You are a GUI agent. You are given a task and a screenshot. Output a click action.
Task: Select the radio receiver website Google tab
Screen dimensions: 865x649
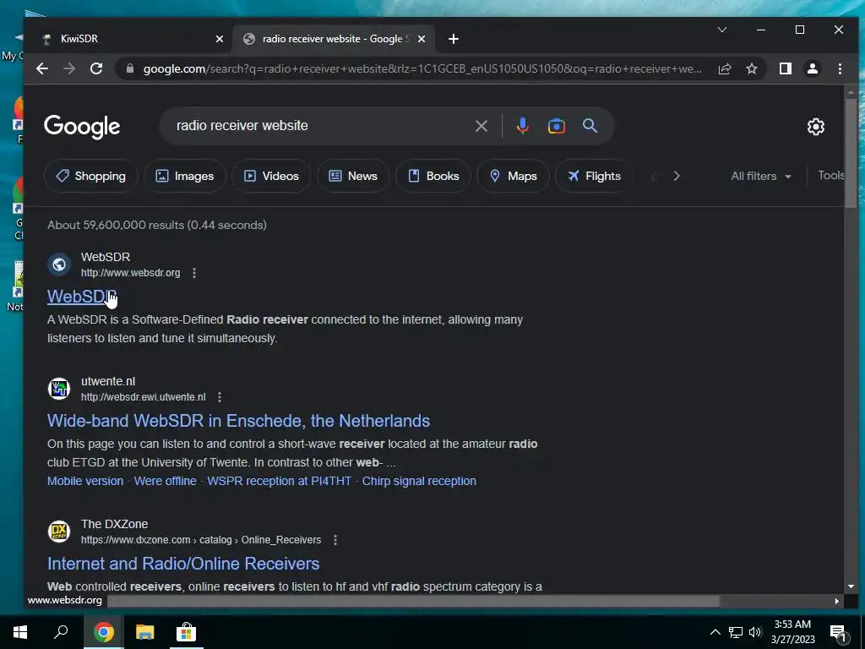[334, 39]
